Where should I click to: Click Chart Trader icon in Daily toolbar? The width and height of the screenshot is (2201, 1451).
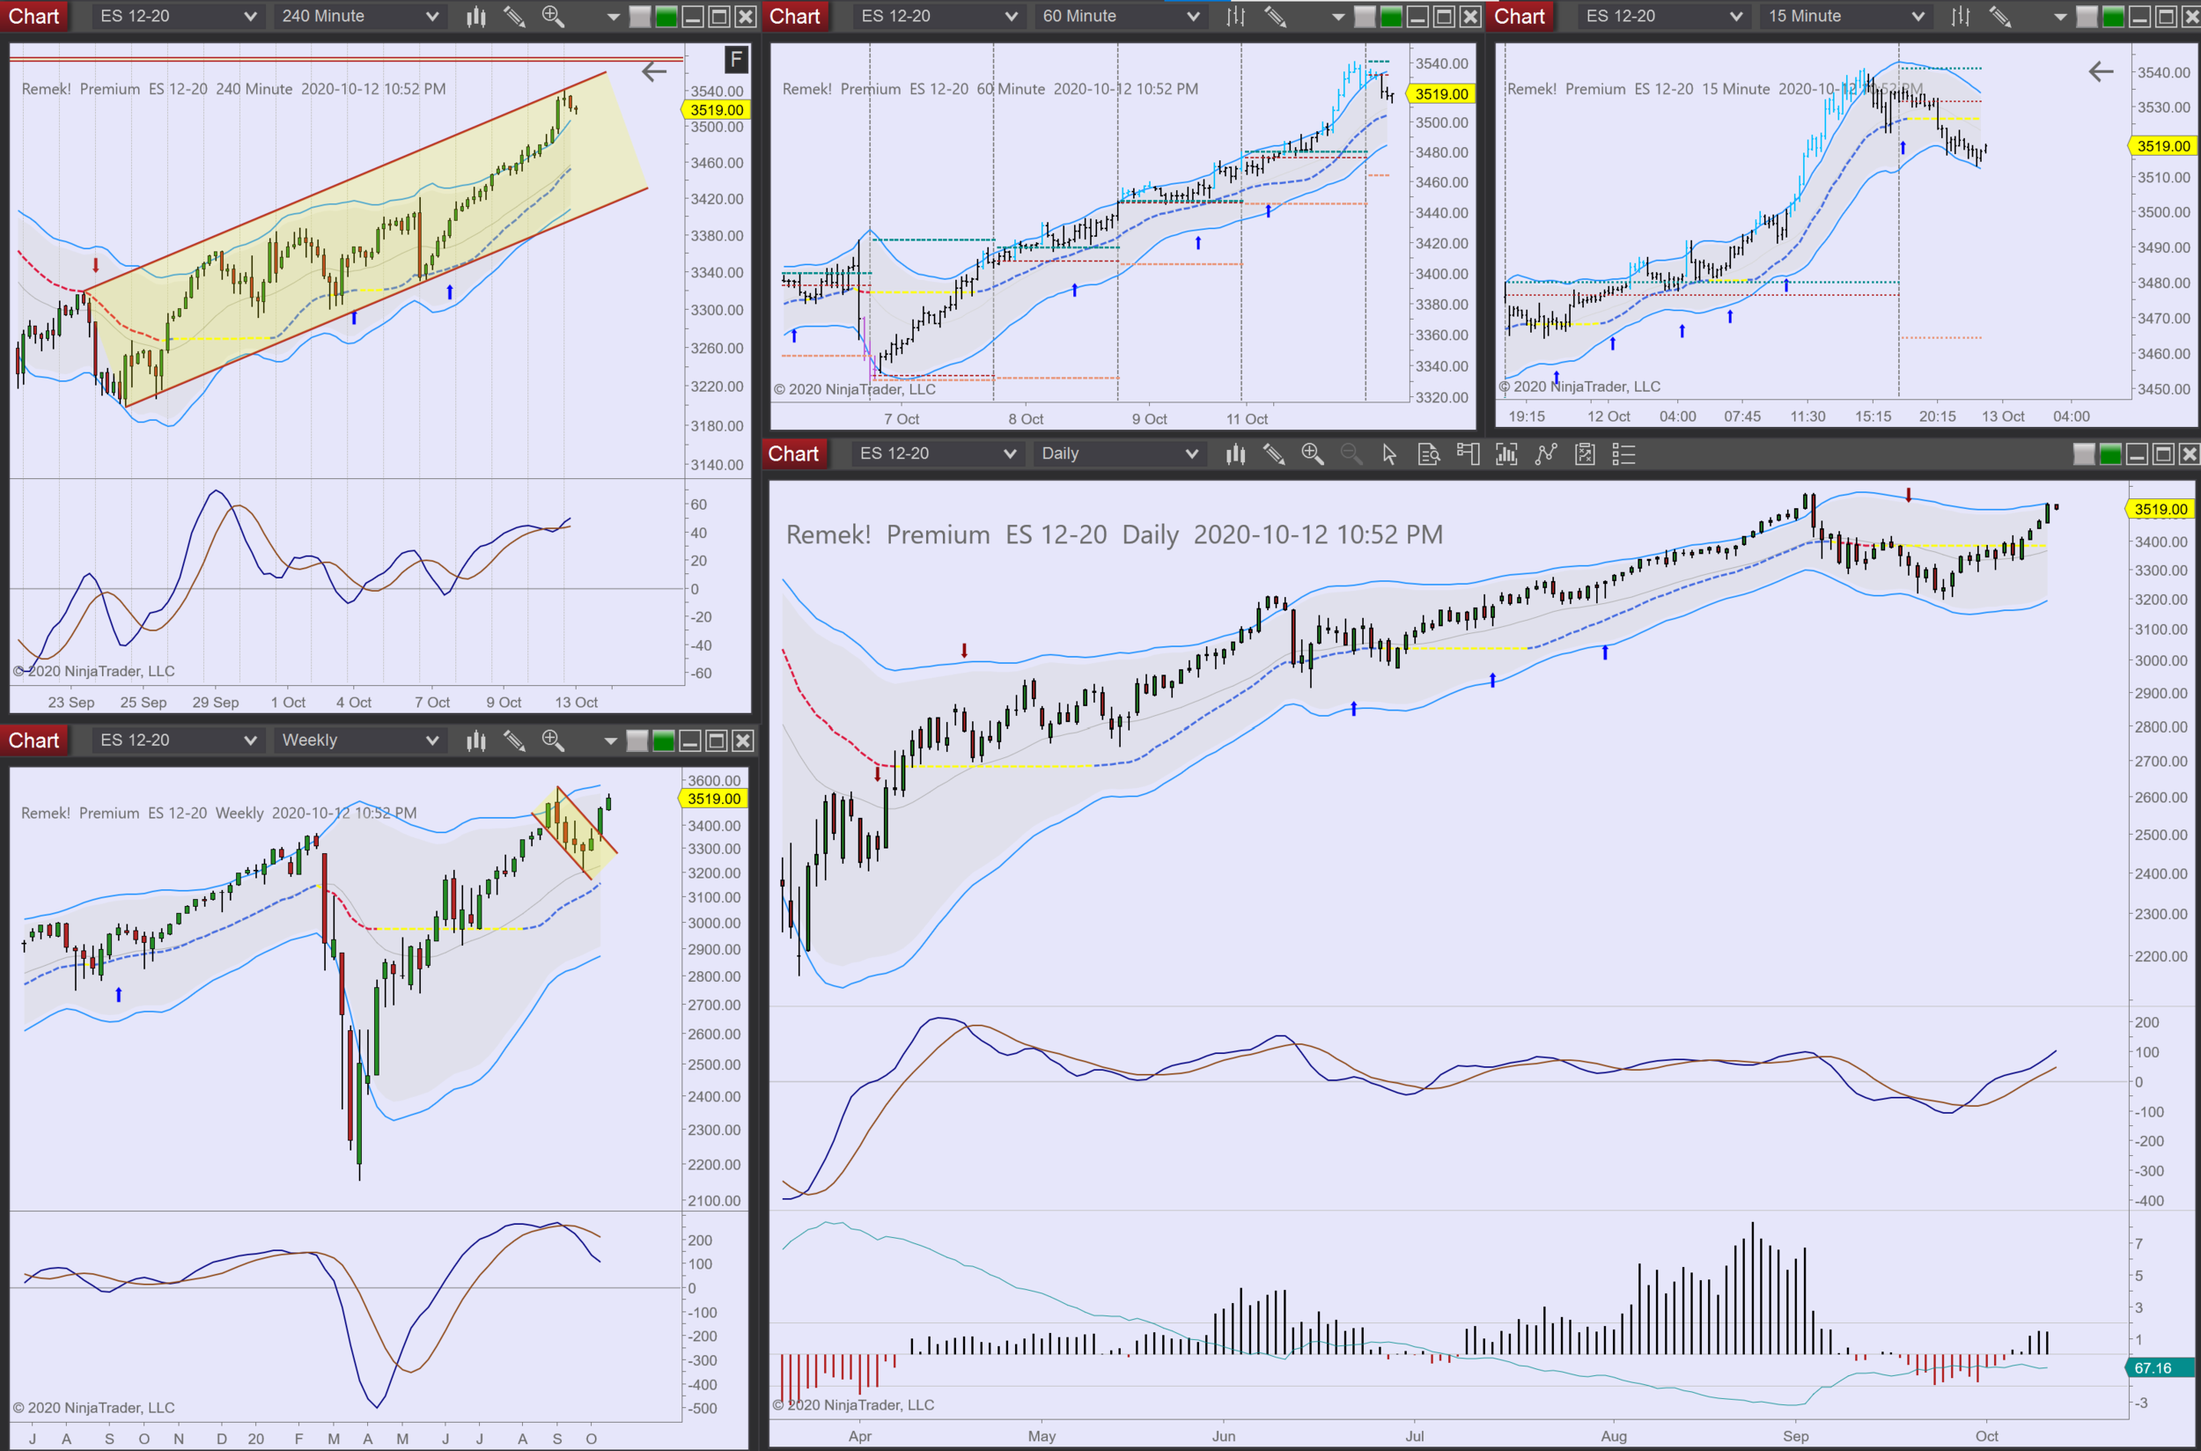pos(1468,453)
